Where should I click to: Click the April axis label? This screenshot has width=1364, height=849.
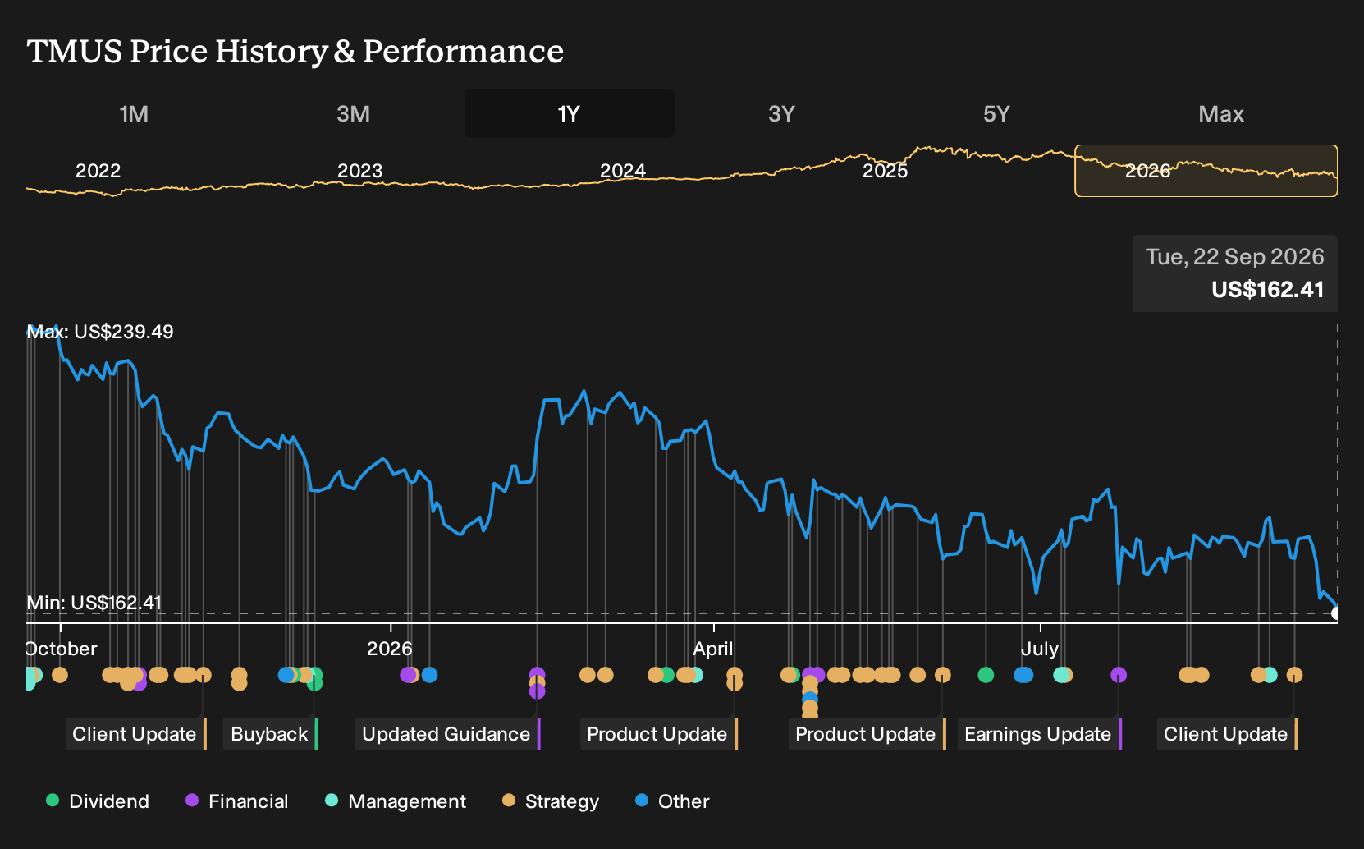pos(712,649)
